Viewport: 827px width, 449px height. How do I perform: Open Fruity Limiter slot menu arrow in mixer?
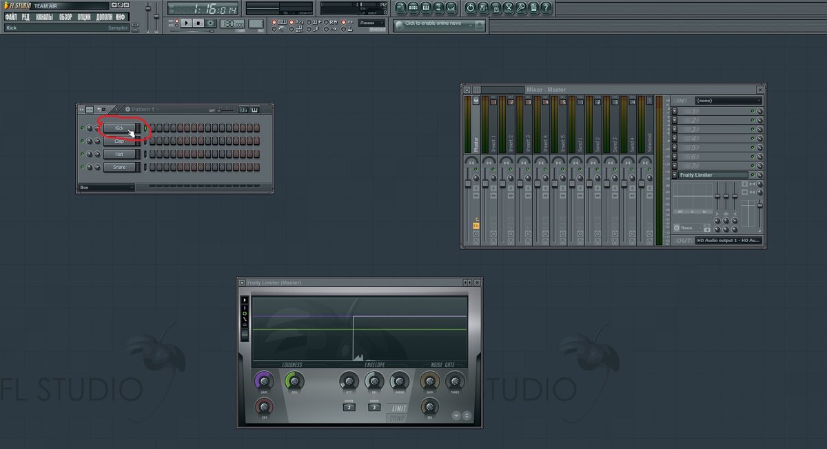pos(675,175)
